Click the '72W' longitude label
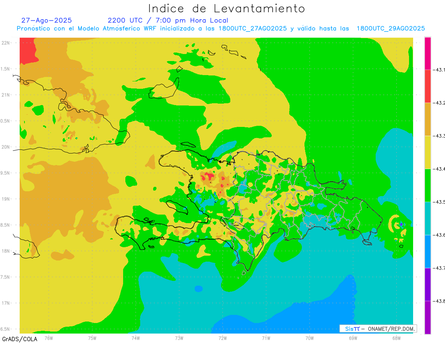 (x=222, y=338)
